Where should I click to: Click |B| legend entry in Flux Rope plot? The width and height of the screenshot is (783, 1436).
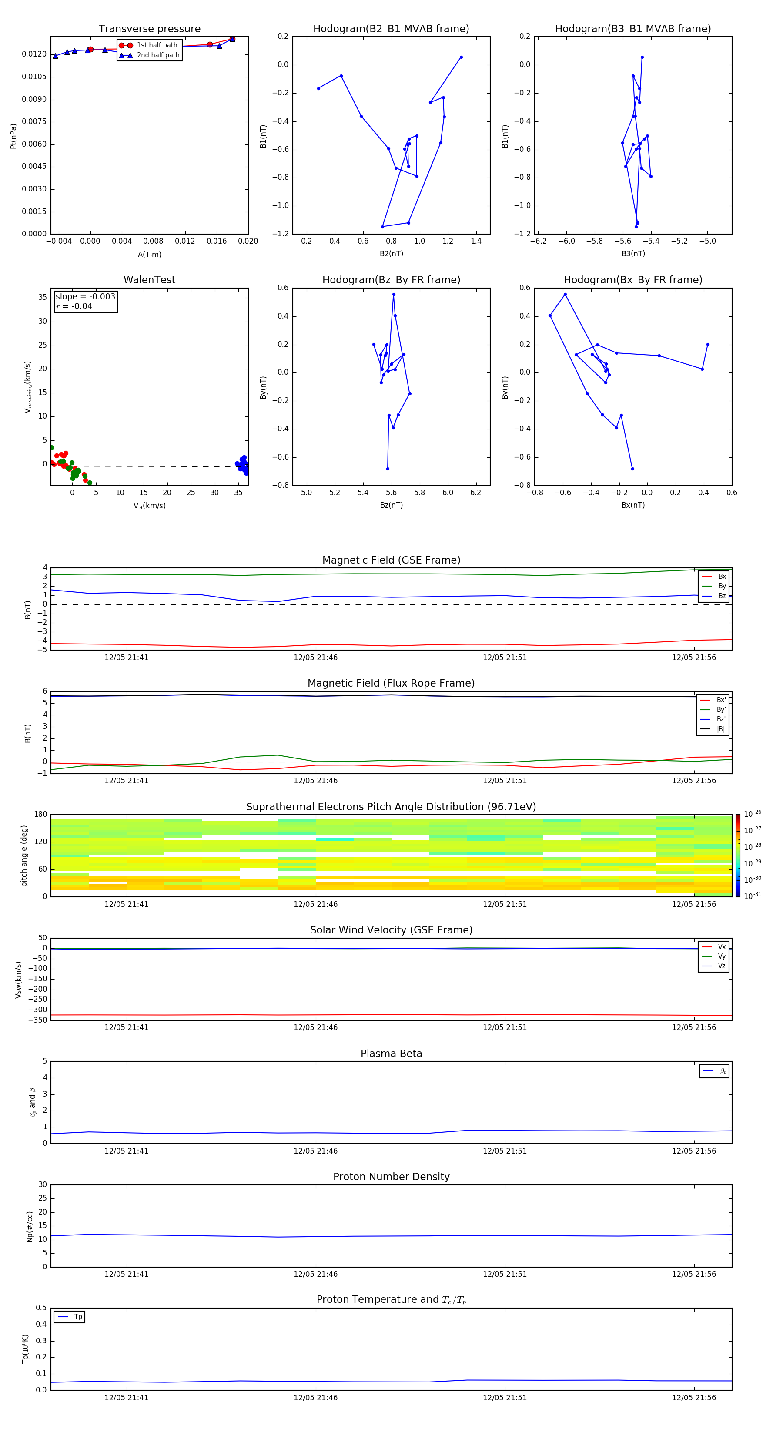coord(713,729)
